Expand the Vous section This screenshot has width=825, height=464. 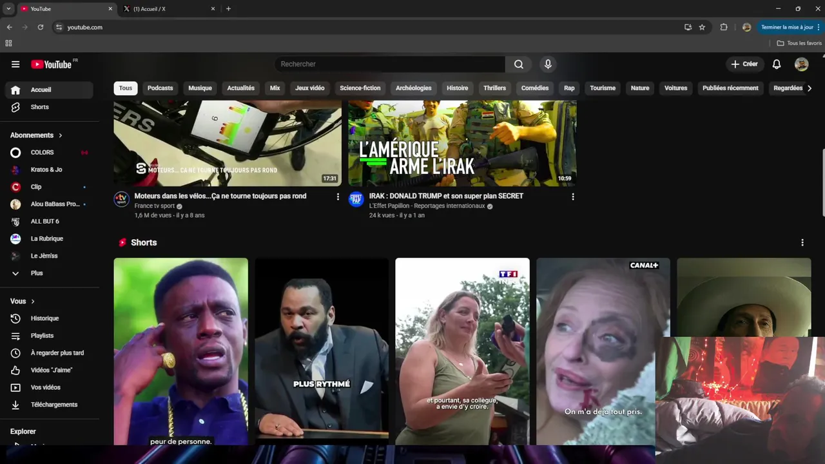pos(23,301)
